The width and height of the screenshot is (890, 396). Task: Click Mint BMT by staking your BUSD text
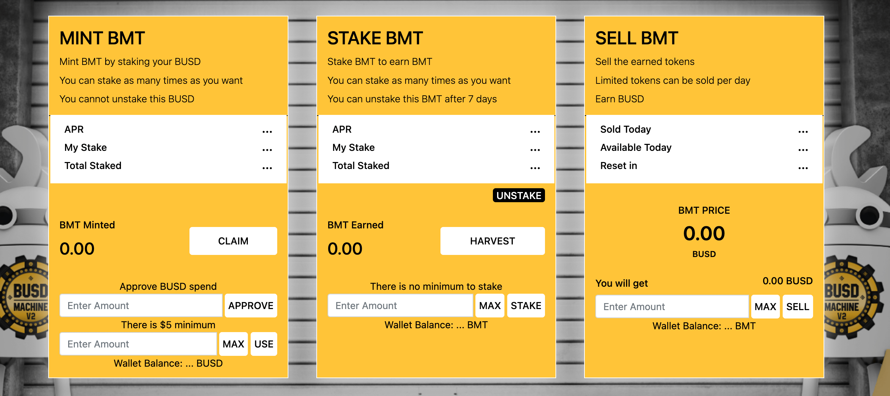130,61
